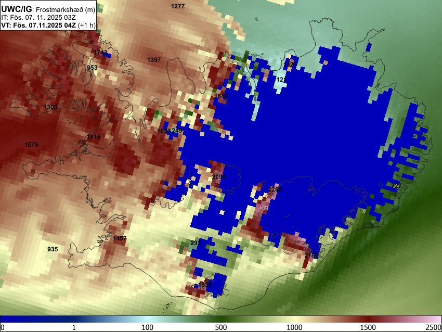Viewport: 442px width, 332px height.
Task: Click the map value 1653
Action: 164,131
